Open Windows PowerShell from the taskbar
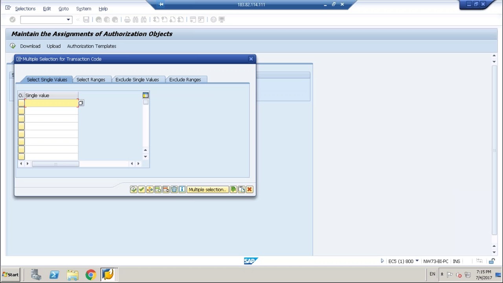 [54, 275]
